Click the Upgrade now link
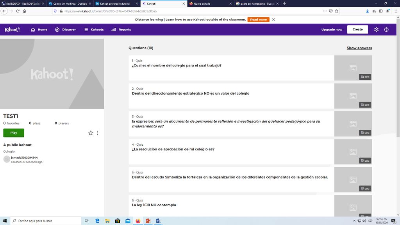The image size is (400, 225). tap(332, 30)
